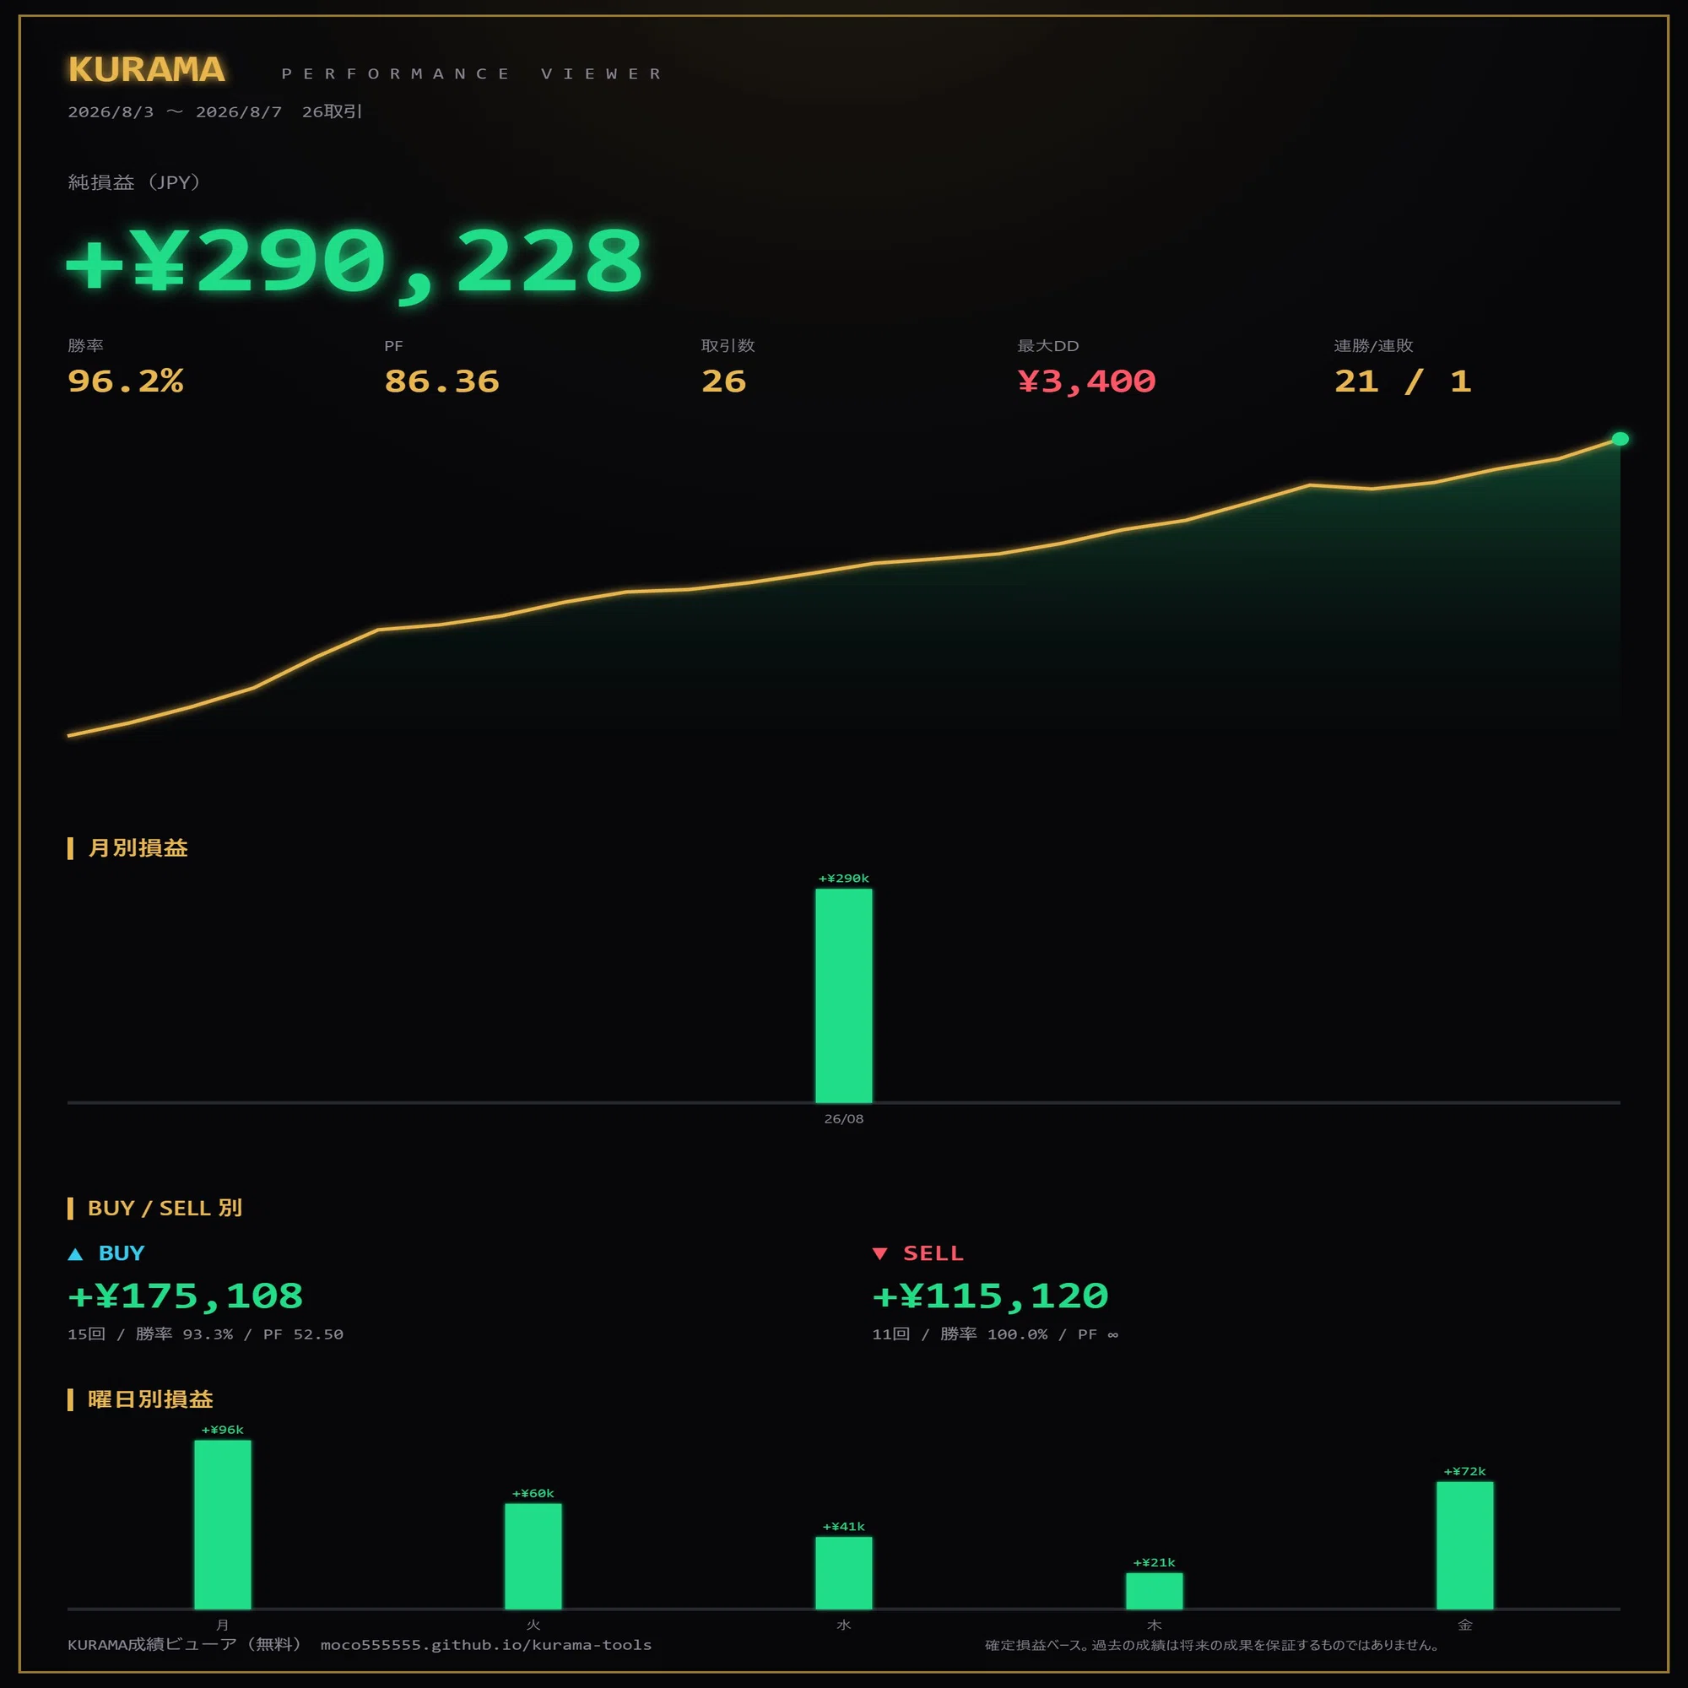Click the 最大DD label
The width and height of the screenshot is (1688, 1688).
pos(1047,345)
